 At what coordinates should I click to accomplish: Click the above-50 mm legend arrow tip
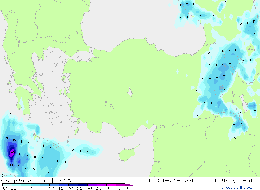click(x=130, y=185)
